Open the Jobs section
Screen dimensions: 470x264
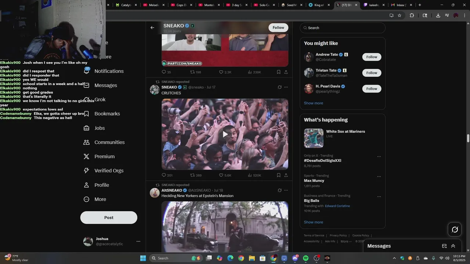pyautogui.click(x=94, y=128)
